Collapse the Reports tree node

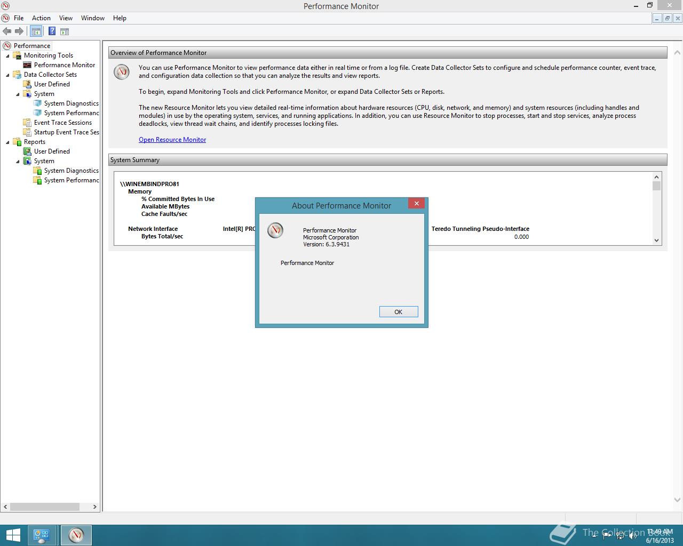click(8, 142)
